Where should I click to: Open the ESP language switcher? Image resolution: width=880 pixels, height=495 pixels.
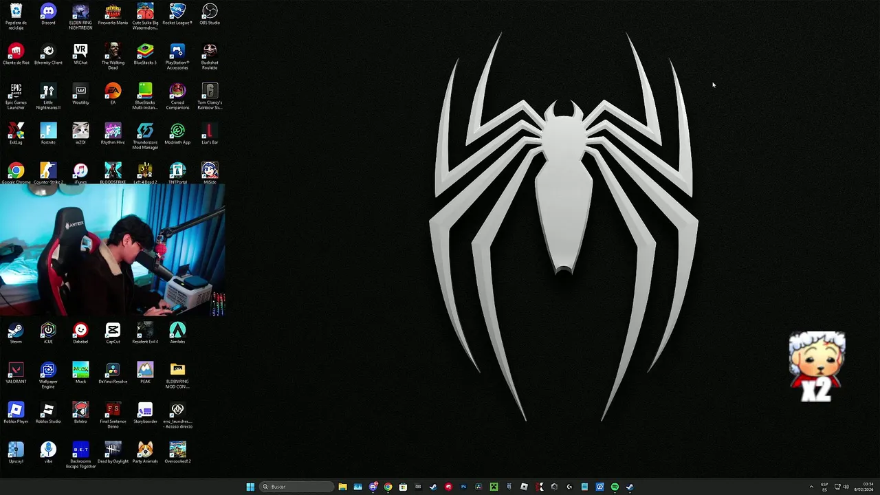tap(824, 487)
